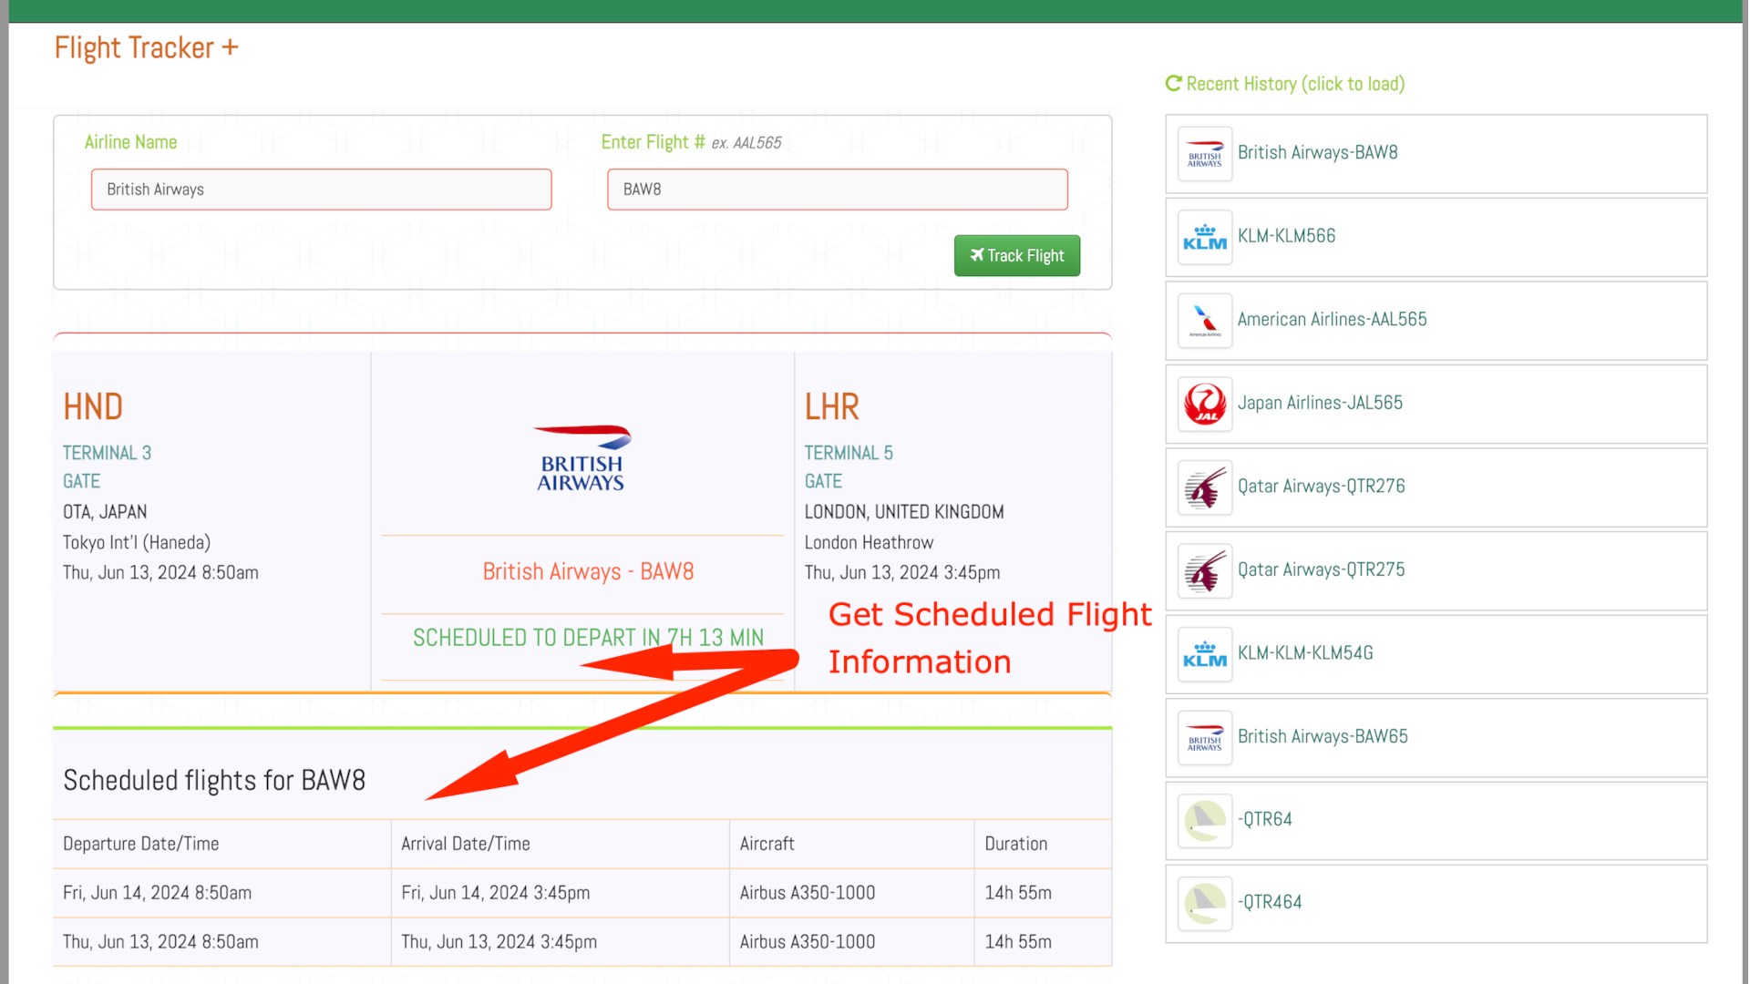Click the OTA, JAPAN location text
Viewport: 1750px width, 984px height.
(105, 512)
